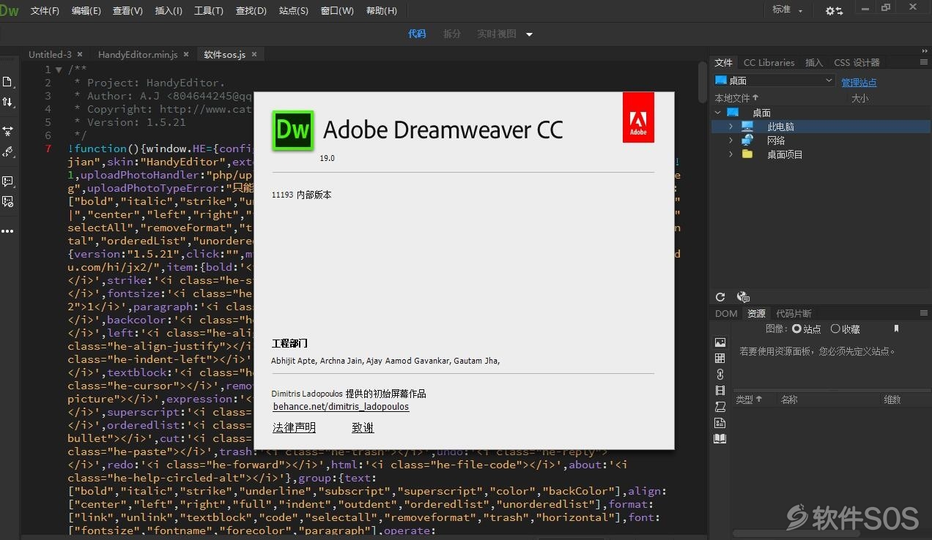Expand the 此电脑 tree node
Screen dimensions: 932x540
click(731, 127)
